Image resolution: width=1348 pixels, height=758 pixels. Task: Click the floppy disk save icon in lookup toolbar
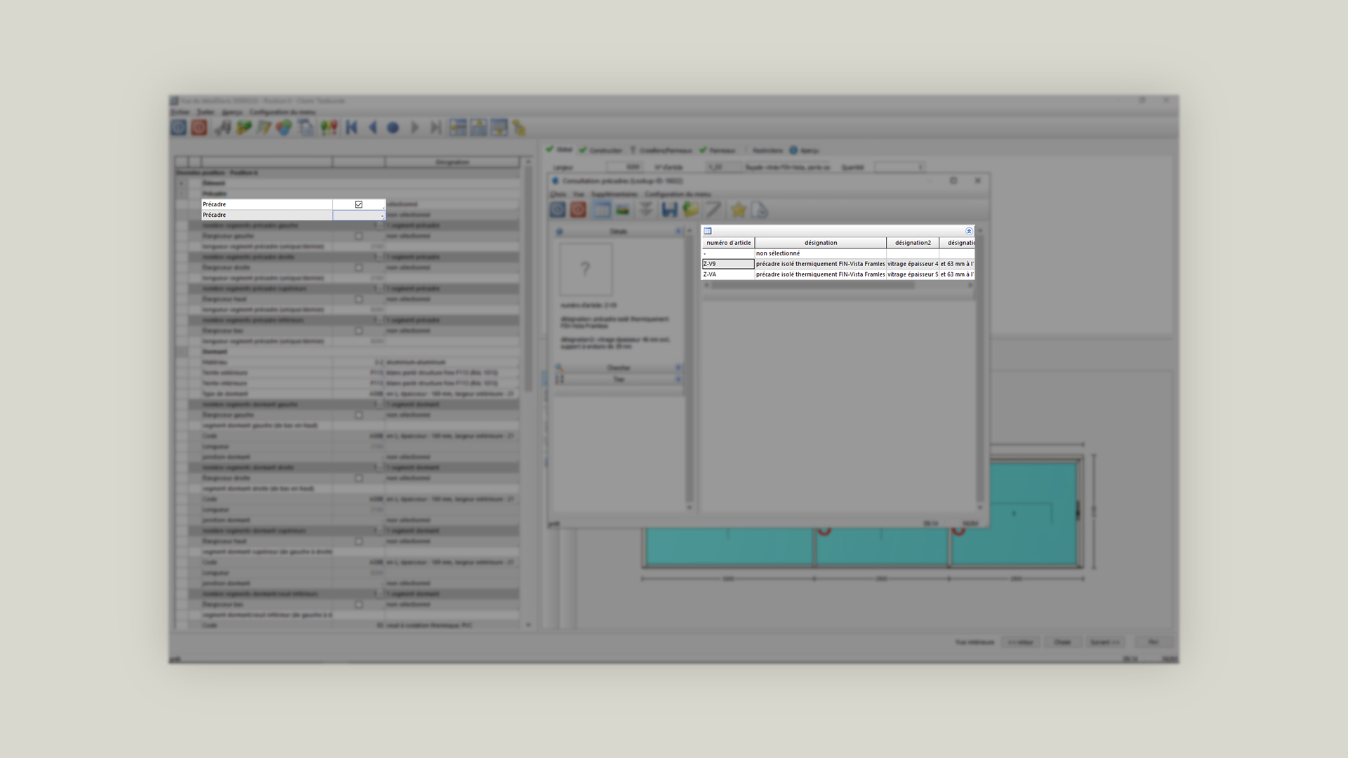[669, 210]
